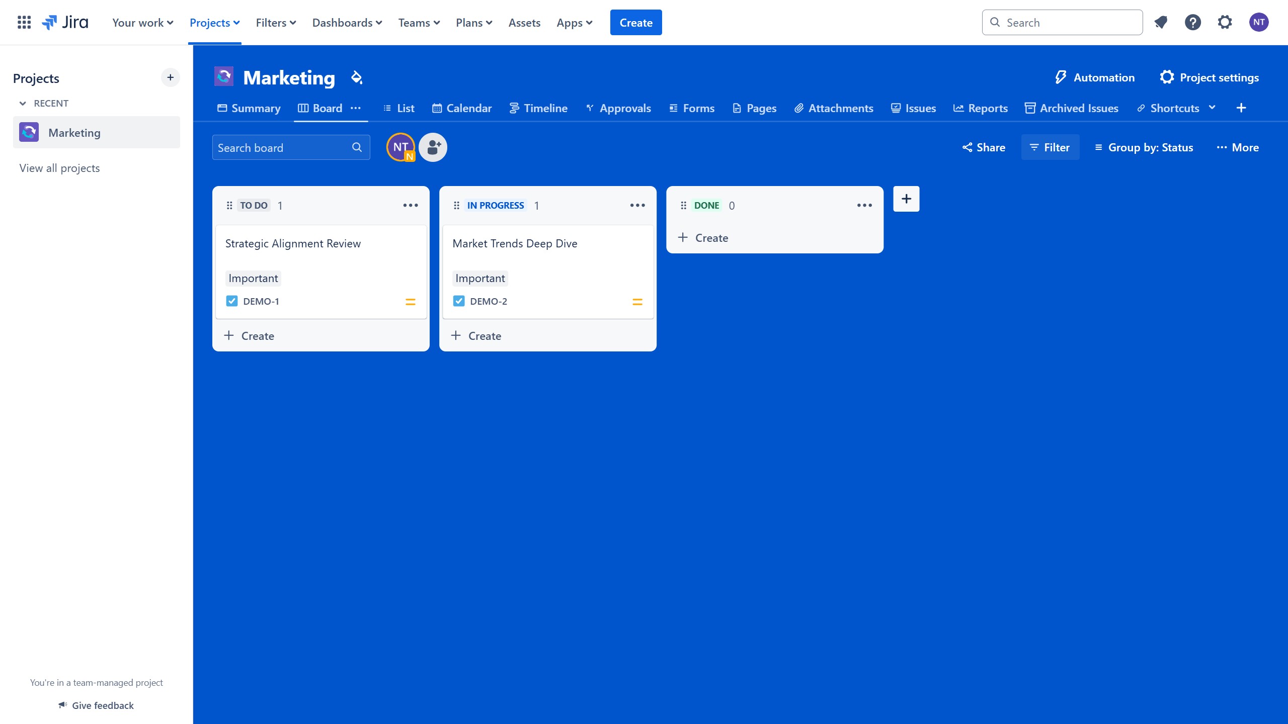Switch to the Timeline tab
1288x724 pixels.
(x=538, y=108)
